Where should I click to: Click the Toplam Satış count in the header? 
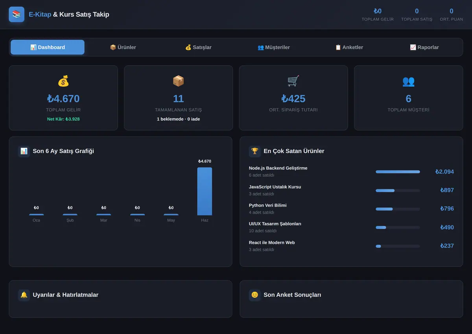pos(417,11)
